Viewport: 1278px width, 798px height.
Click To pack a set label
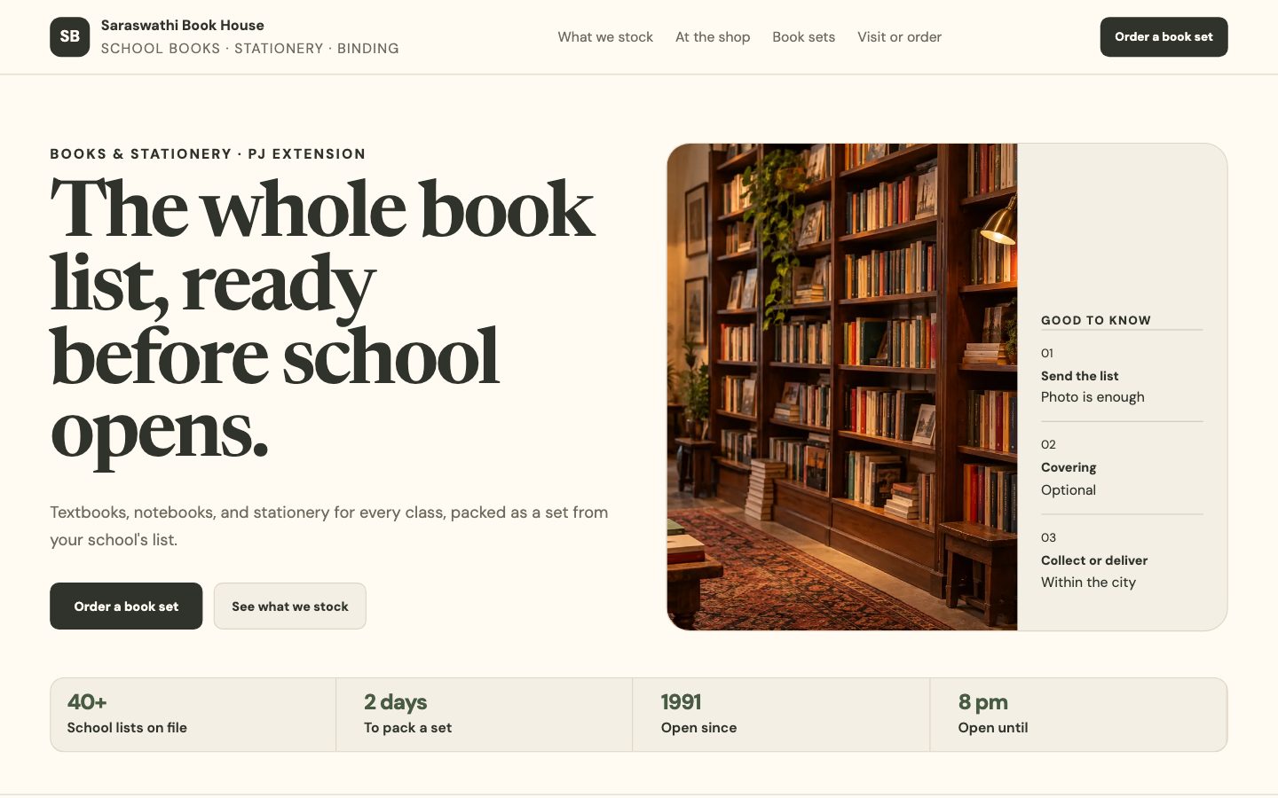point(407,727)
